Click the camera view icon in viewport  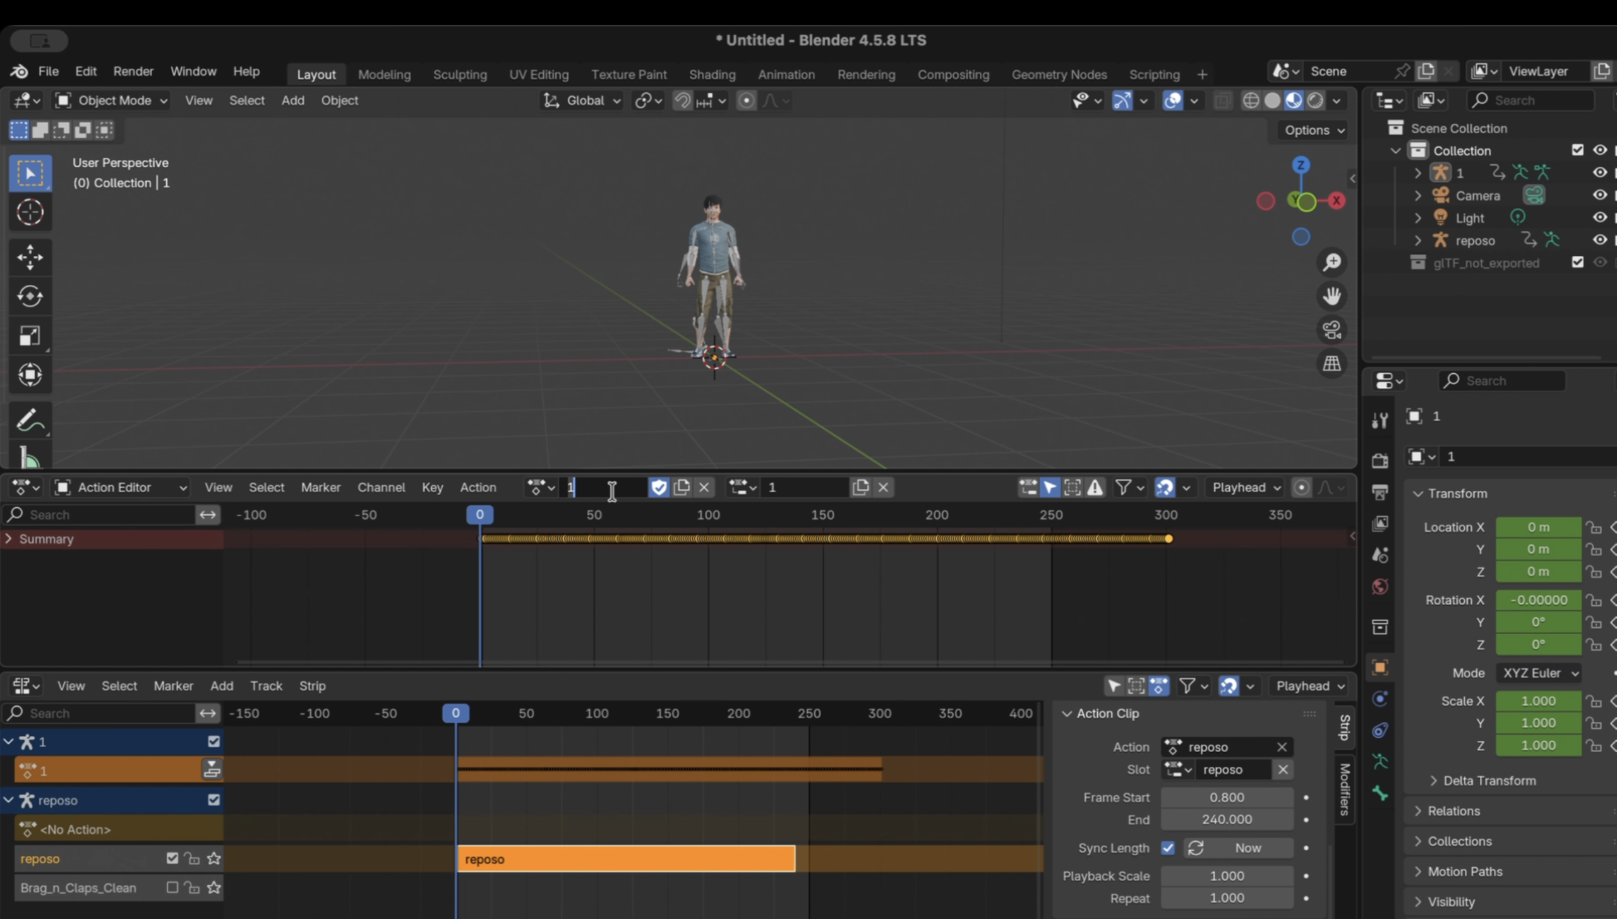[x=1331, y=330]
